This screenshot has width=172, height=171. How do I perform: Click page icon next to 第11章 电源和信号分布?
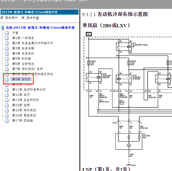tap(7, 90)
